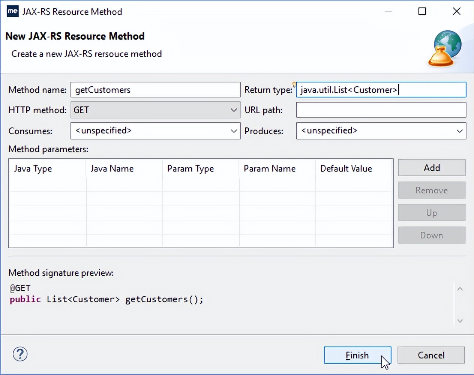Click into the URL path field
The image size is (474, 375).
pyautogui.click(x=381, y=110)
